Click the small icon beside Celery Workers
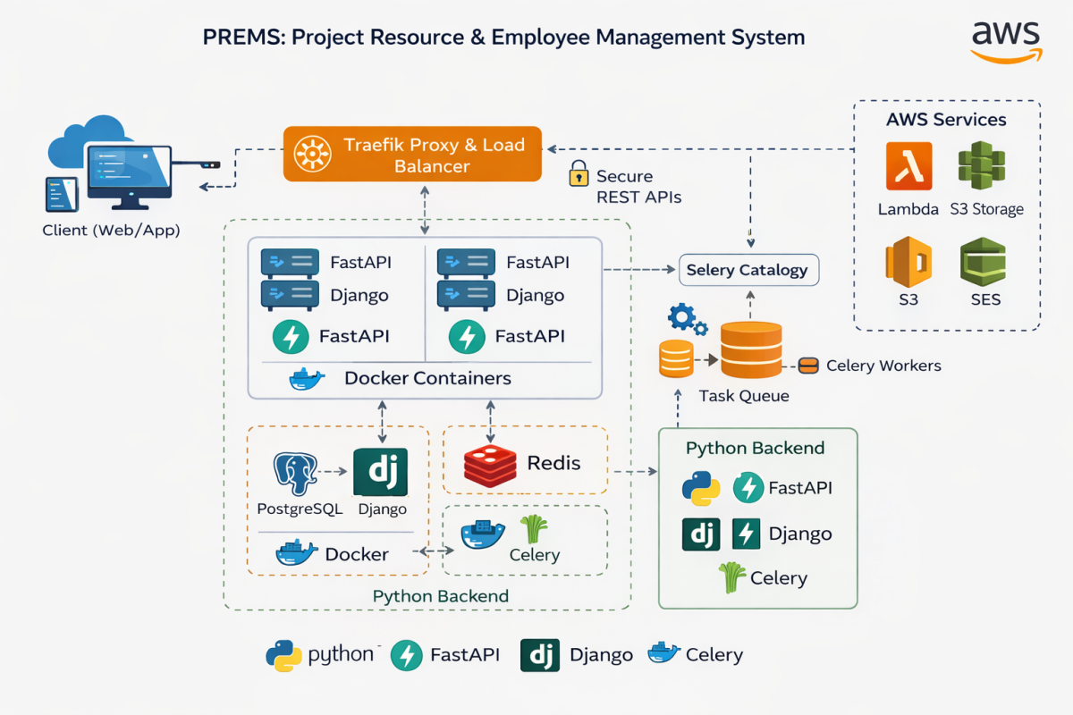The image size is (1073, 715). [x=807, y=366]
